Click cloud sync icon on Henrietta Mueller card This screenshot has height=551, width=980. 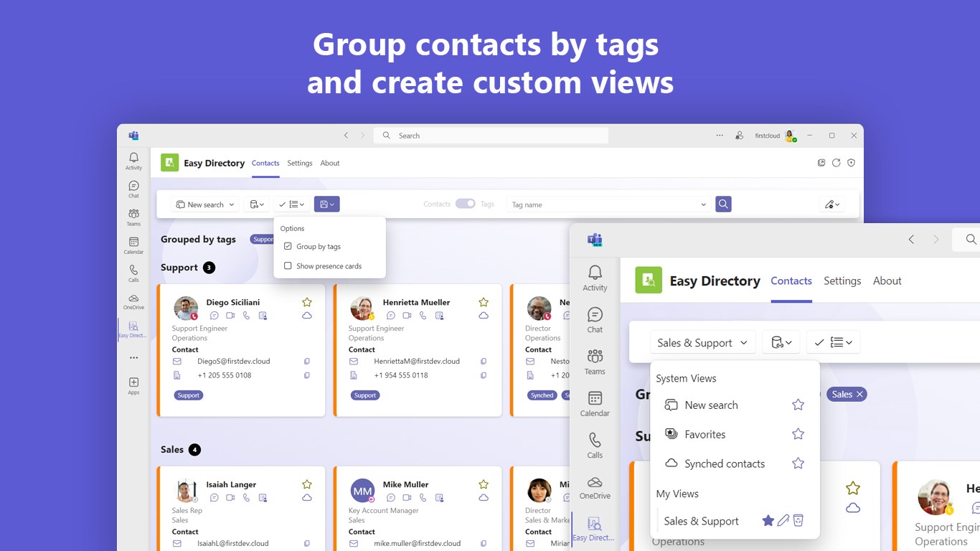pos(484,316)
